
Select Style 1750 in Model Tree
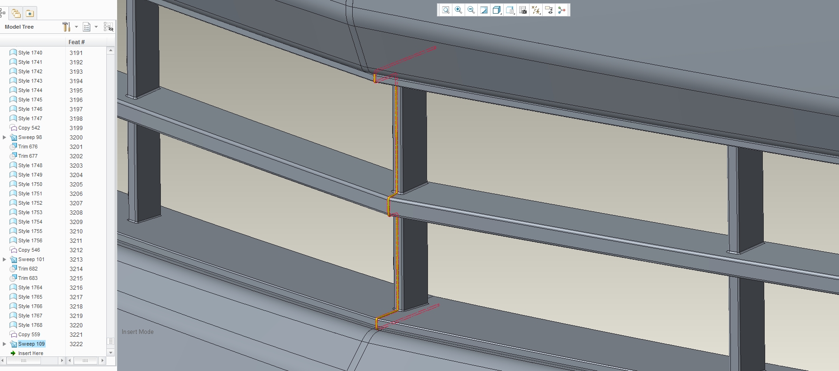point(30,184)
